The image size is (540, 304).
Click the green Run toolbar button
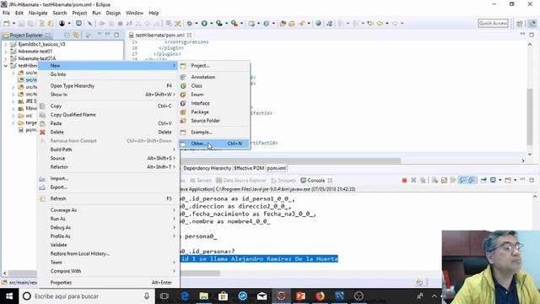[204, 24]
